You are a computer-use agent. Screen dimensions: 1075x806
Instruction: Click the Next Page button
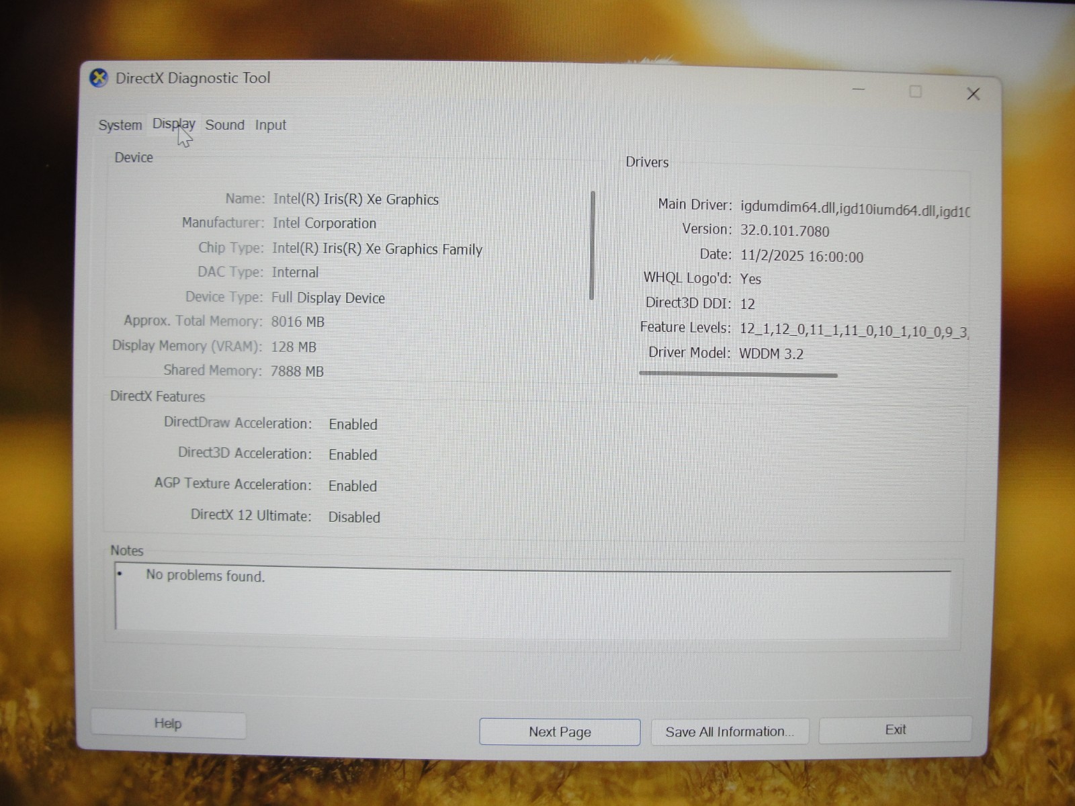560,731
